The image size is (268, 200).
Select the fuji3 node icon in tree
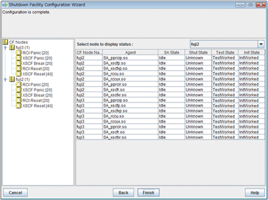[12, 48]
